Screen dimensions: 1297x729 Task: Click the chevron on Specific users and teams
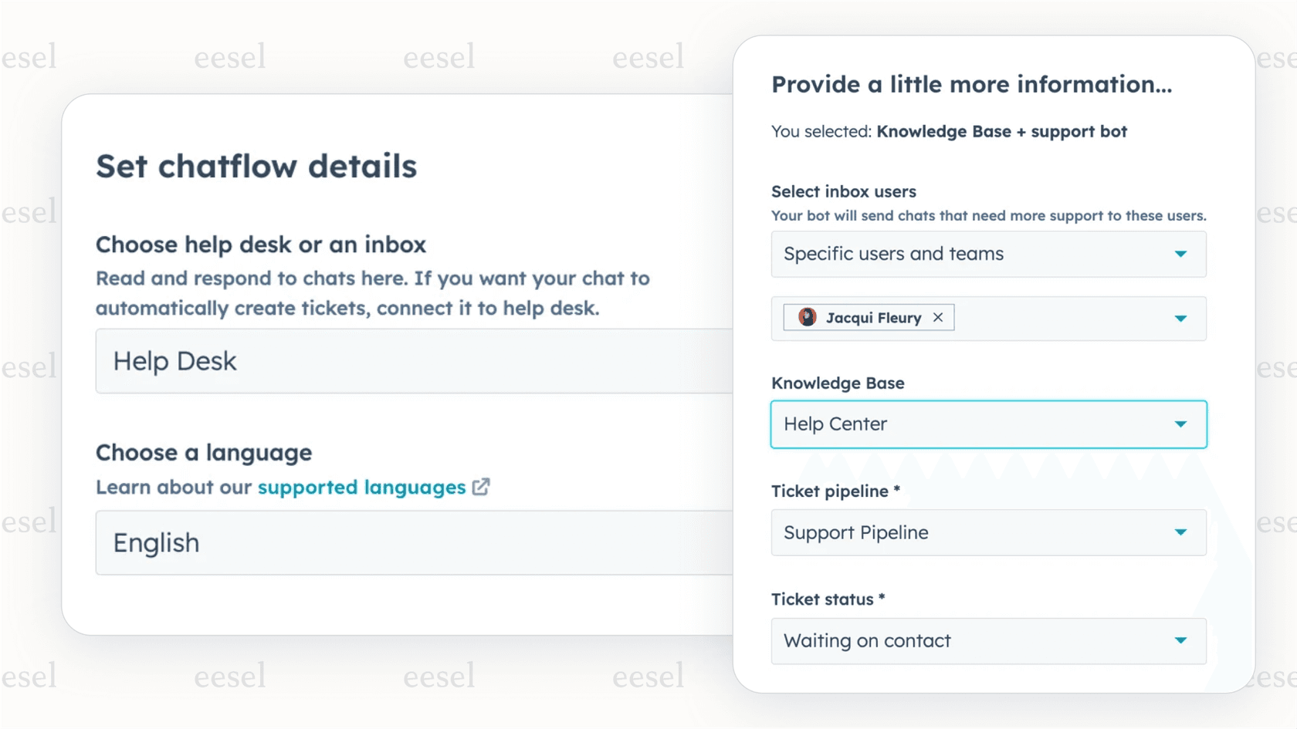point(1180,254)
